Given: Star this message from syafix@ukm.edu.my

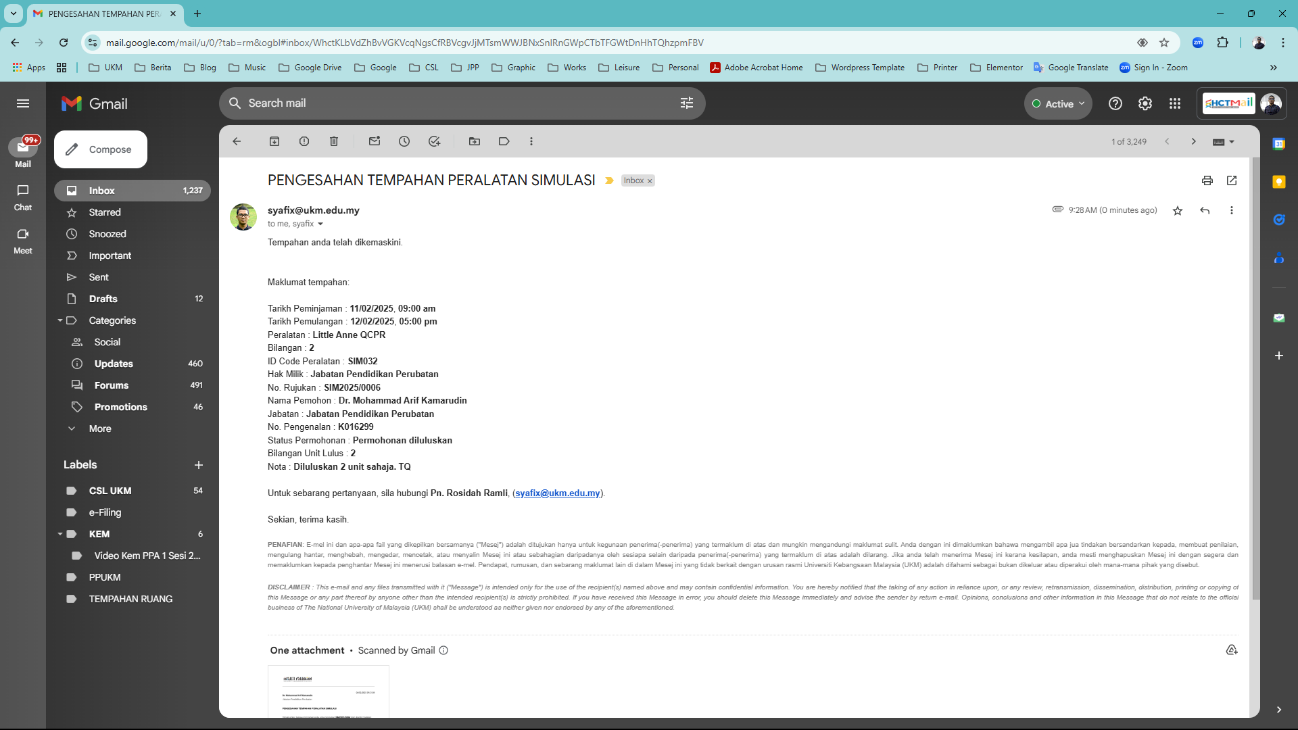Looking at the screenshot, I should coord(1178,211).
